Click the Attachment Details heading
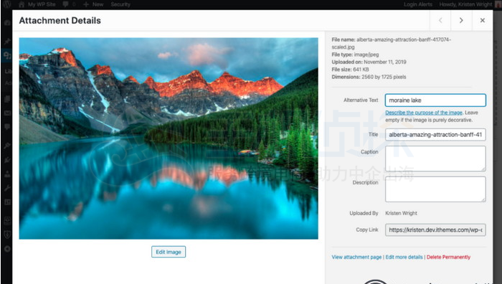 [x=60, y=21]
